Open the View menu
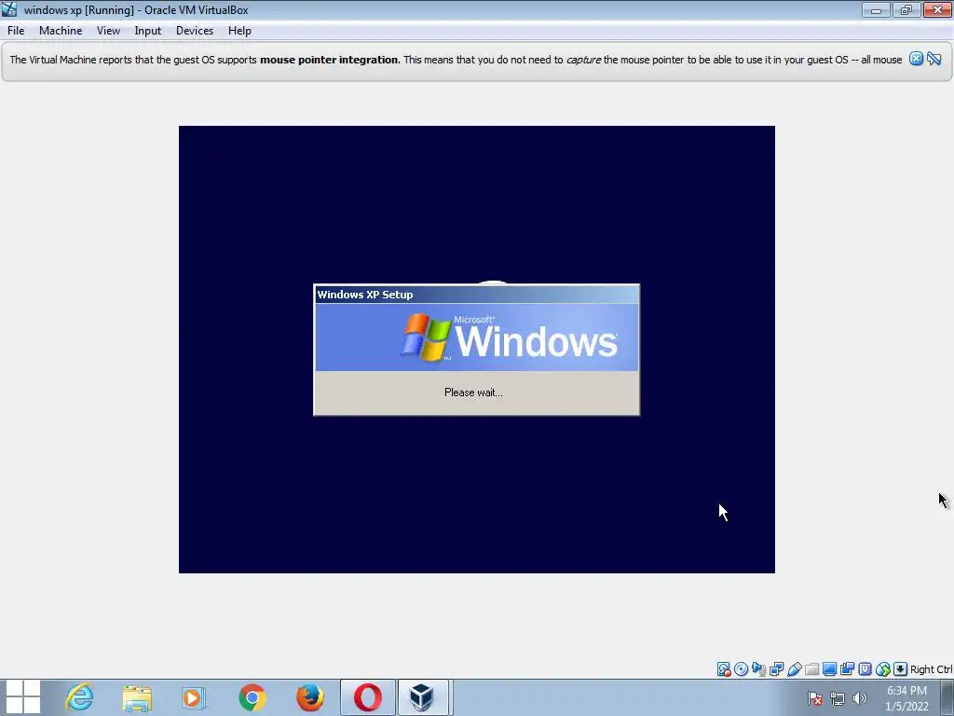 108,31
